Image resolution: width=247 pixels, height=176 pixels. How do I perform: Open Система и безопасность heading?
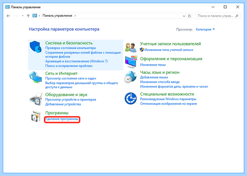click(69, 43)
